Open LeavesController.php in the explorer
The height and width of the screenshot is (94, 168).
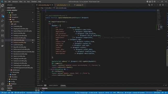point(20,42)
